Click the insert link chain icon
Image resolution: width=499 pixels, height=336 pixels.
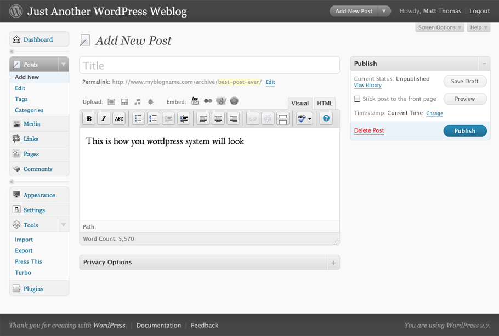(253, 119)
